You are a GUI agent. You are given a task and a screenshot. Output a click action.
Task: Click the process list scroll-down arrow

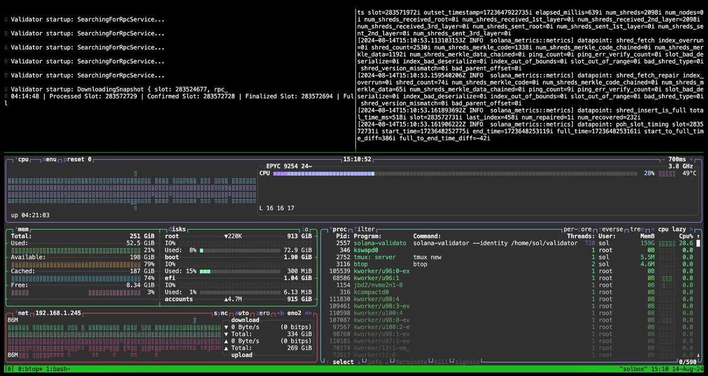pos(697,354)
